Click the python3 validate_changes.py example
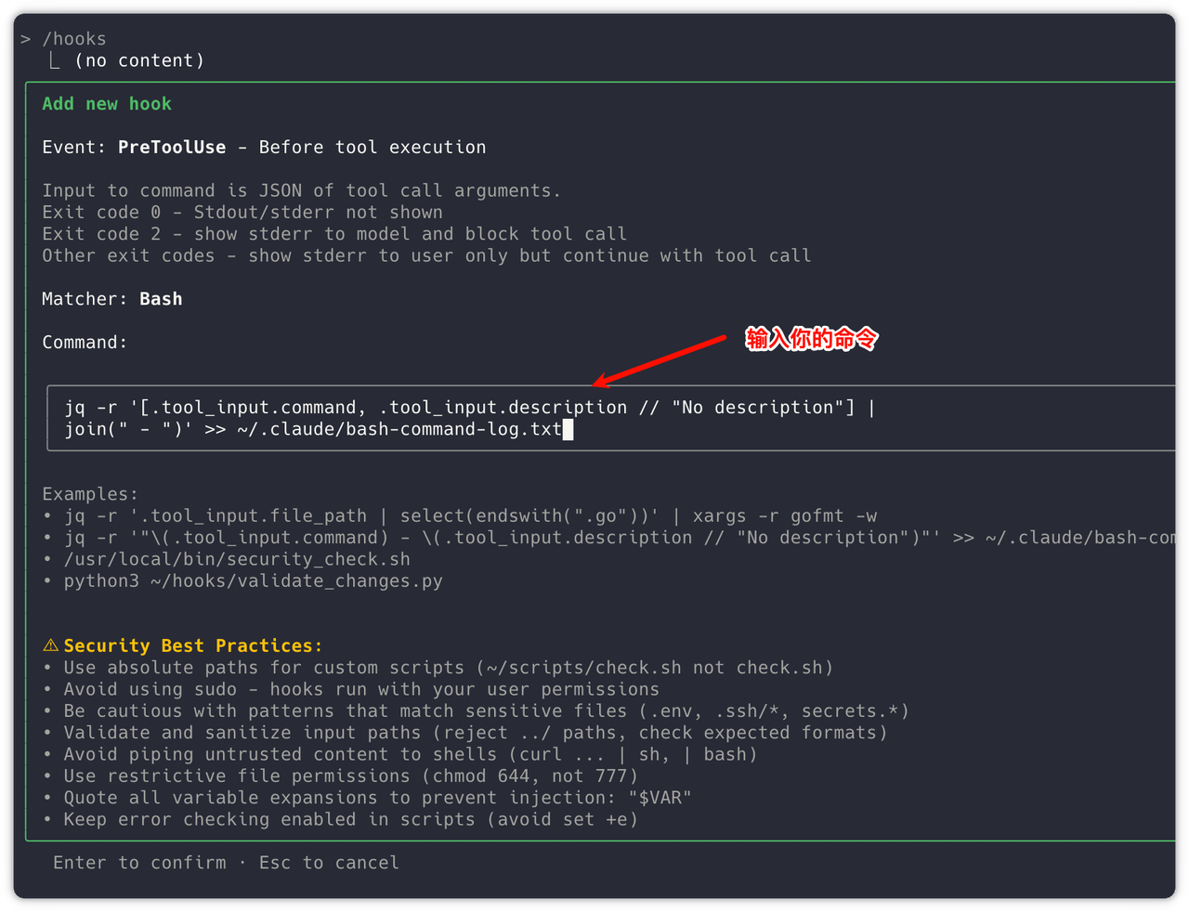 pos(253,581)
